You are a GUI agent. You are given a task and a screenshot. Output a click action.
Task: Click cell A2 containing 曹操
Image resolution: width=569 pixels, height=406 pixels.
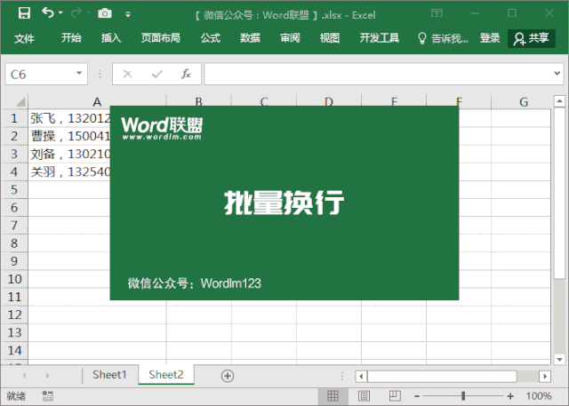click(x=69, y=136)
